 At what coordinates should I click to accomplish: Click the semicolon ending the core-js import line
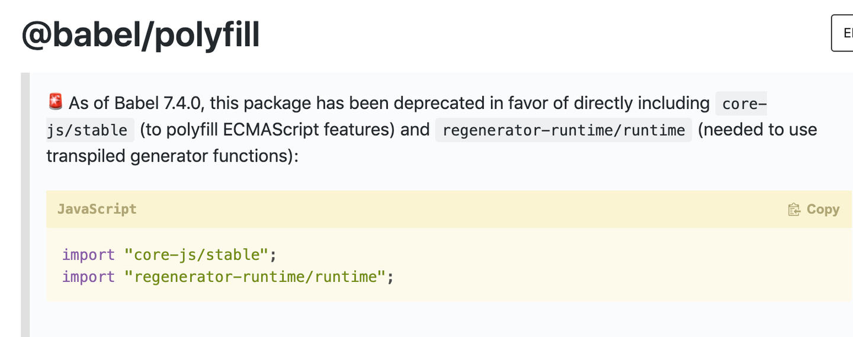[x=273, y=255]
